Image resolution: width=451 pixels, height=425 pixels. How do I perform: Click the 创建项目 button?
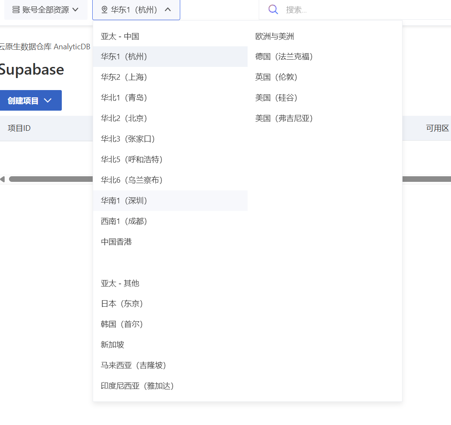point(24,101)
